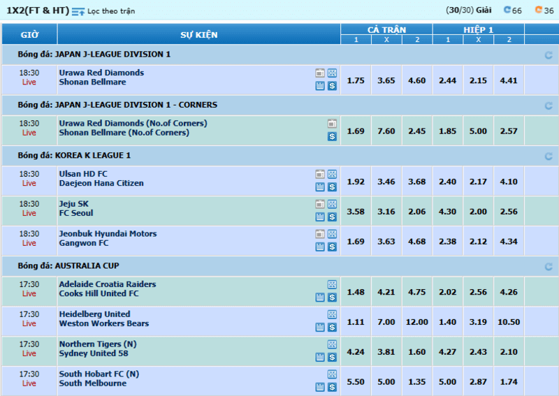
Task: Open pitch tracker icon for South Hobart FC match
Action: (333, 374)
